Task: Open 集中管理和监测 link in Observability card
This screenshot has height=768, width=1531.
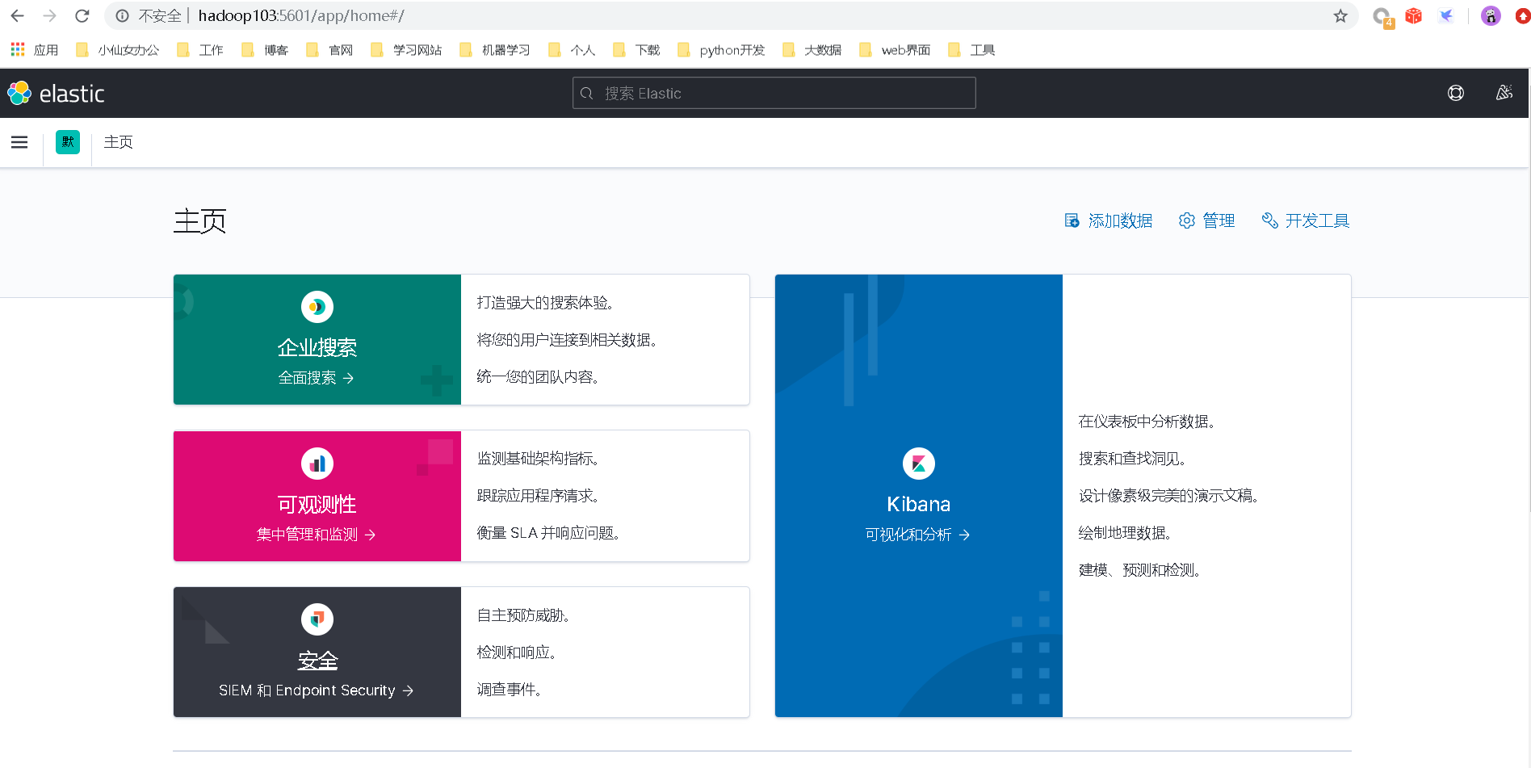Action: 317,535
